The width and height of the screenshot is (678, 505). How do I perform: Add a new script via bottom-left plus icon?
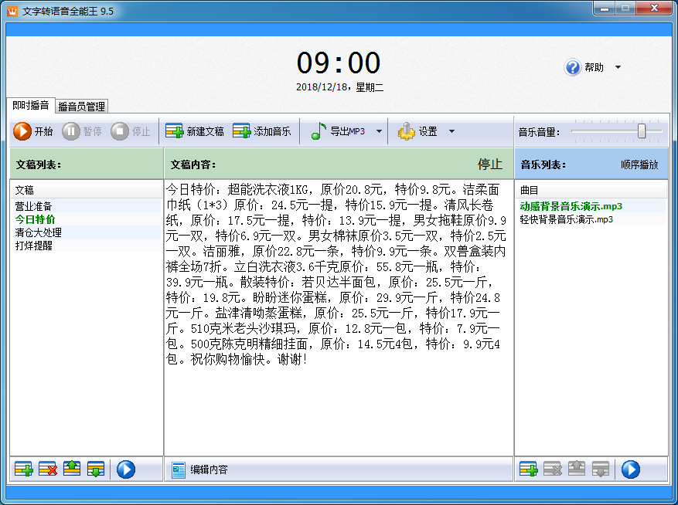tap(24, 469)
